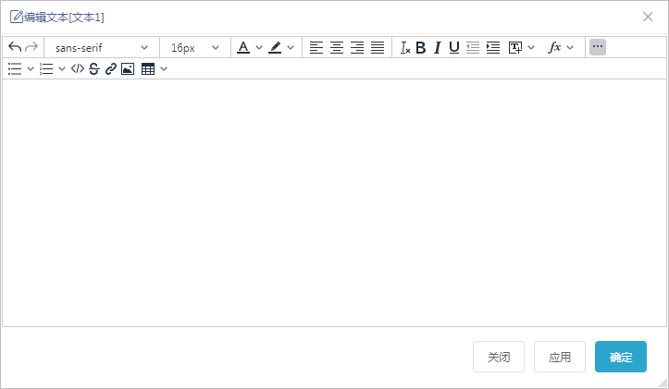Insert an image
Screen dimensions: 669x389
point(128,68)
